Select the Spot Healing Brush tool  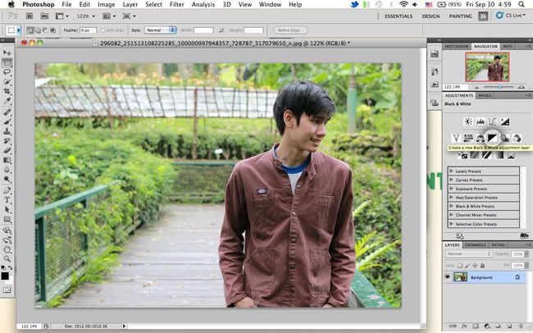pyautogui.click(x=7, y=112)
